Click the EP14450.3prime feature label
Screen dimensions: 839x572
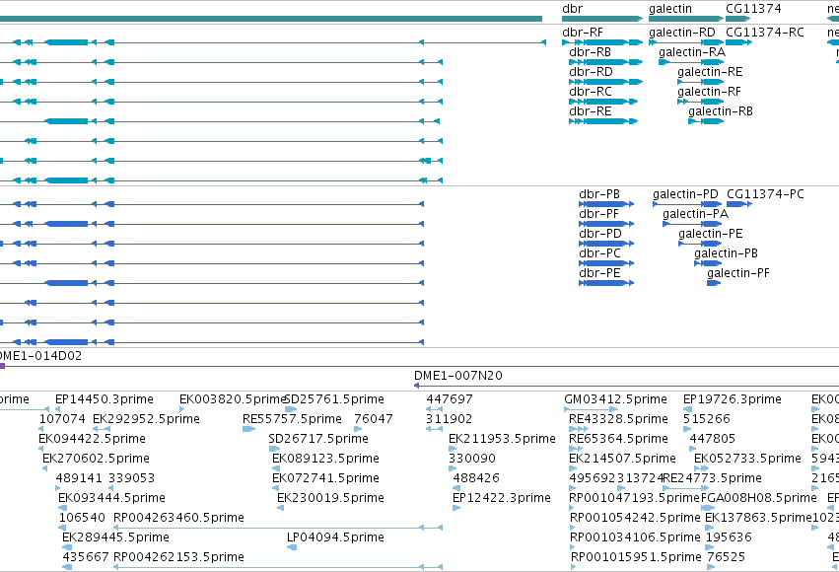point(105,399)
